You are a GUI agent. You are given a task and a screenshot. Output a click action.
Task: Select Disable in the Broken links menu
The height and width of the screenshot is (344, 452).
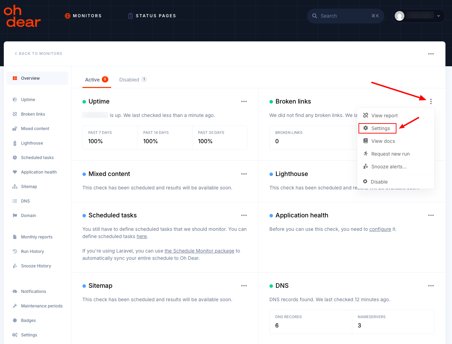379,182
